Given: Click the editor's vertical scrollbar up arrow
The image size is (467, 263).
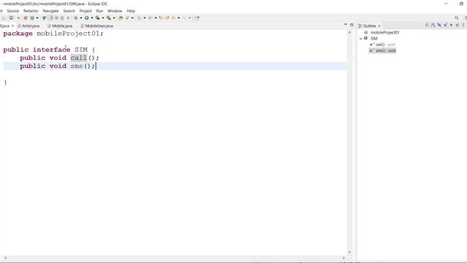Looking at the screenshot, I should (x=350, y=32).
